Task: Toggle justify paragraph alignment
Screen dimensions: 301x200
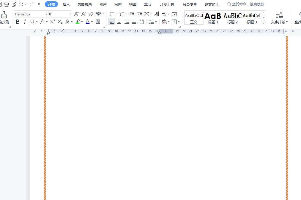Action: pos(134,22)
